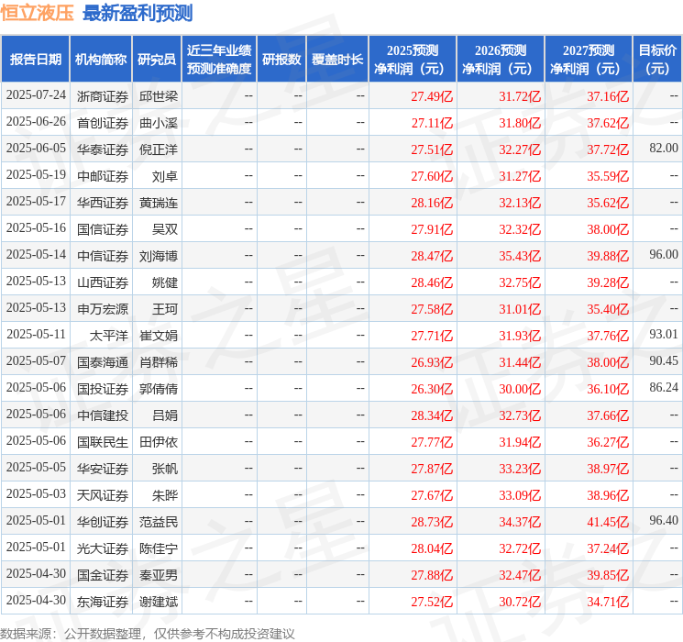The image size is (683, 642).
Task: Select the date 2025-05-19 cell
Action: coord(36,175)
